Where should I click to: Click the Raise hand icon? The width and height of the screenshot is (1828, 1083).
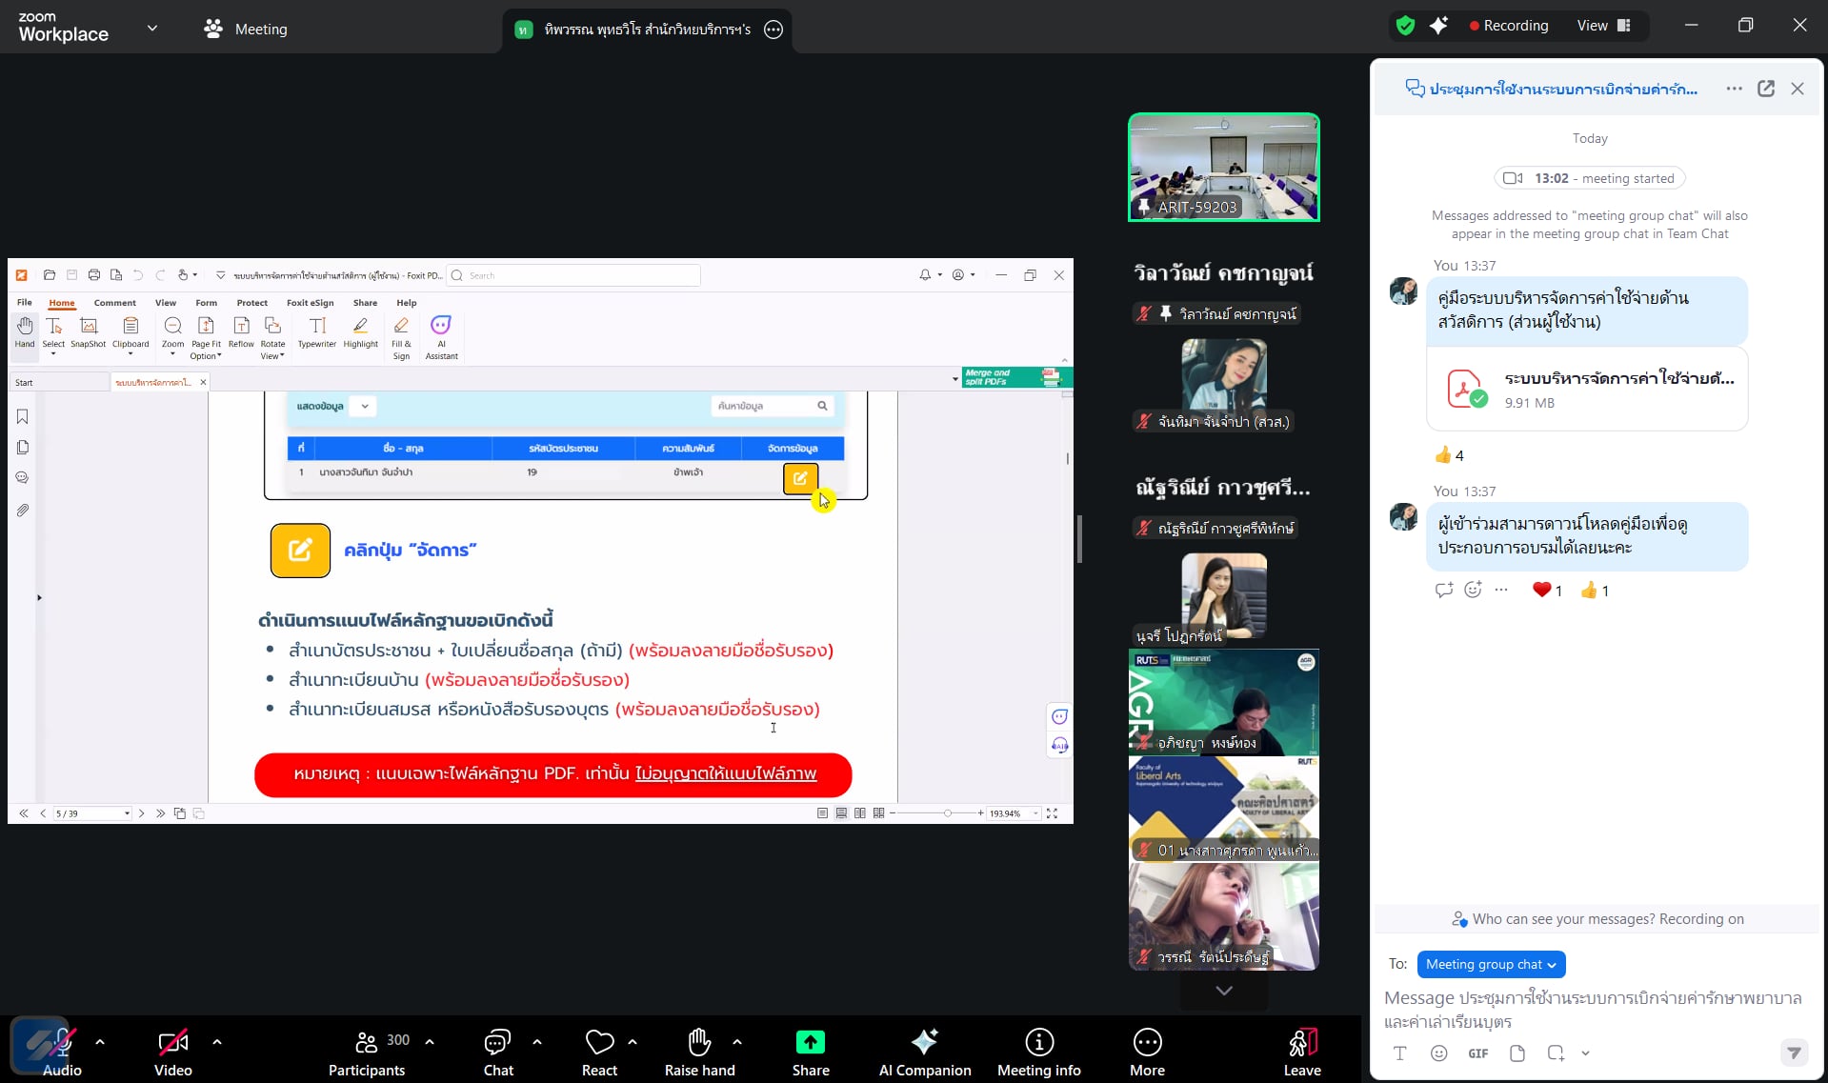pyautogui.click(x=699, y=1052)
